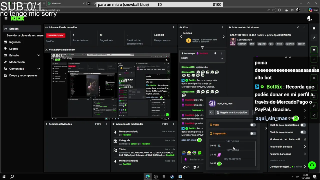The height and width of the screenshot is (180, 320).
Task: Open Epic Games Launcher from the taskbar
Action: 164,177
